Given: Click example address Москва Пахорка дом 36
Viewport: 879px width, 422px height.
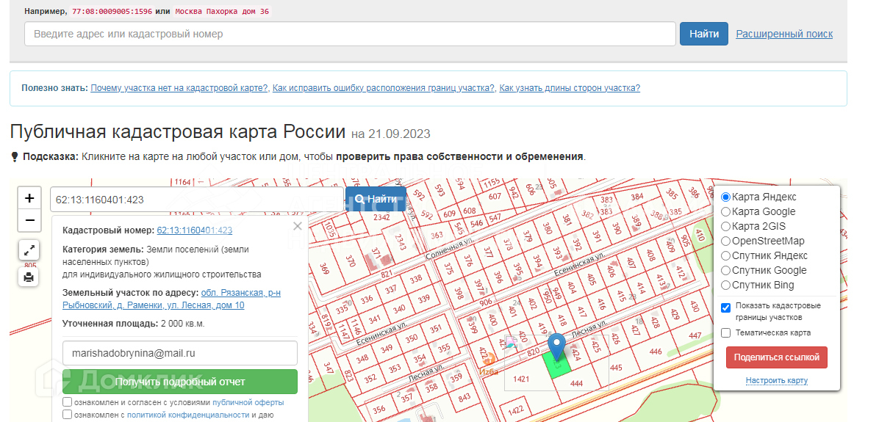Looking at the screenshot, I should point(221,11).
